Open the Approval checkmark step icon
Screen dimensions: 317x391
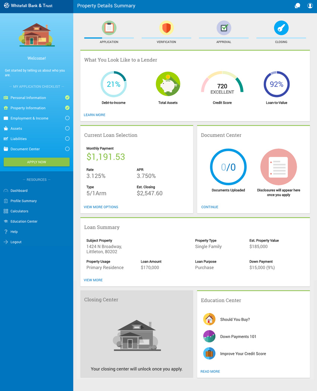(224, 28)
